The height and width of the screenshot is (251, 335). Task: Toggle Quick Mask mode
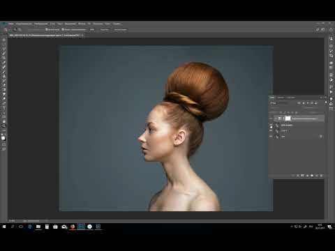click(4, 144)
